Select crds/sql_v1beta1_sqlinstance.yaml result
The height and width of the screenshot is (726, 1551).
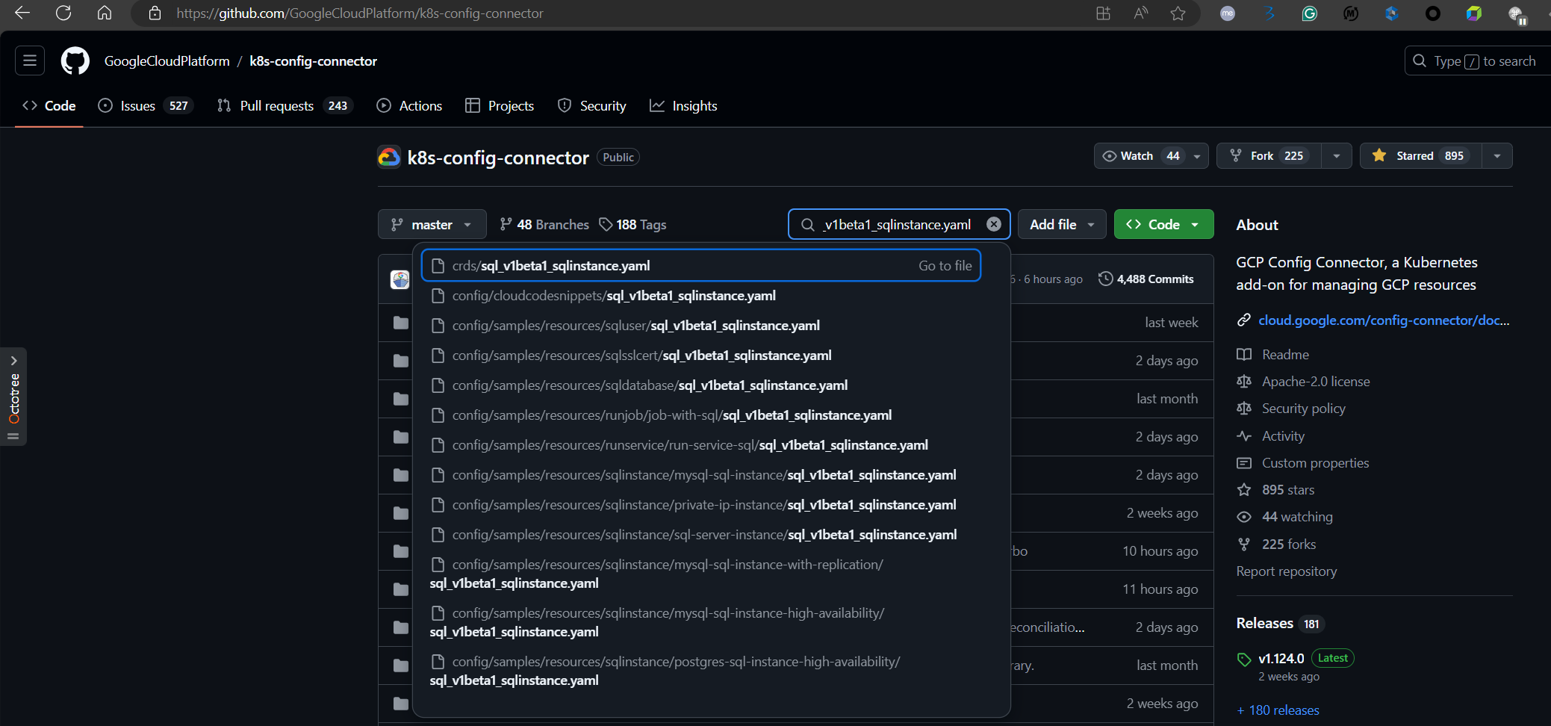pos(701,265)
